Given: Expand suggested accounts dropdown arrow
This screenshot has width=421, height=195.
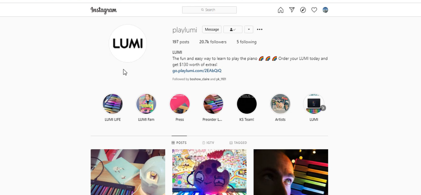Looking at the screenshot, I should [249, 30].
